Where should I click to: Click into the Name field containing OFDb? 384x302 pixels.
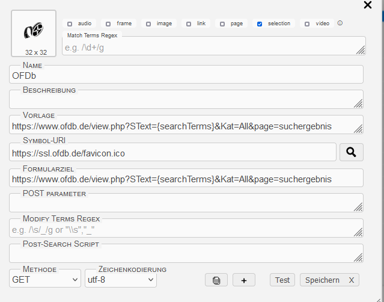(x=186, y=76)
